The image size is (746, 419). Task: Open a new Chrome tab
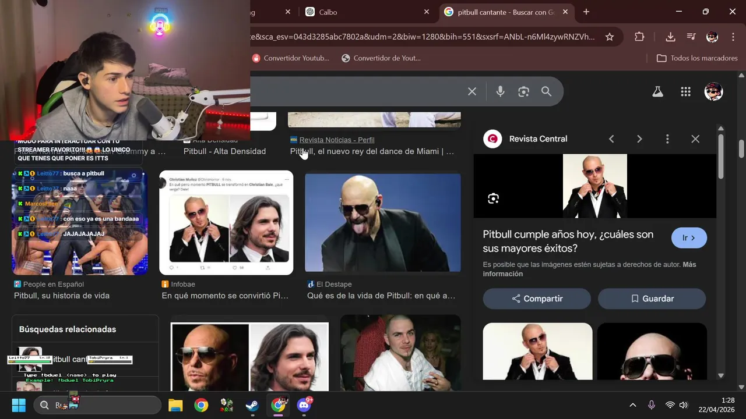click(x=586, y=12)
